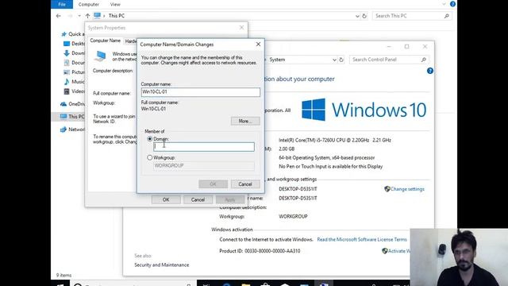Click into the Domain text field

204,146
